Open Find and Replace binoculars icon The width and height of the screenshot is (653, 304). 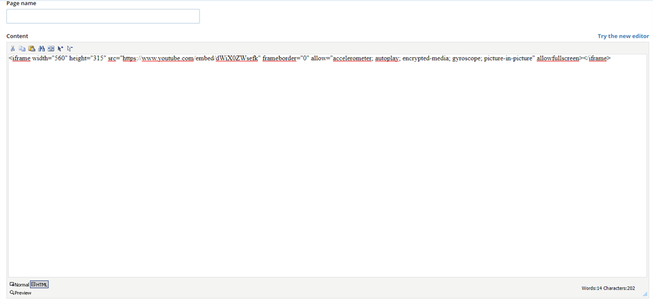pyautogui.click(x=41, y=48)
